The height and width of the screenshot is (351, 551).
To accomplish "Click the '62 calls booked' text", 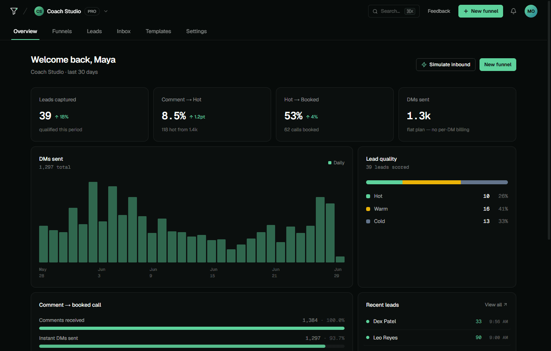I will point(301,130).
